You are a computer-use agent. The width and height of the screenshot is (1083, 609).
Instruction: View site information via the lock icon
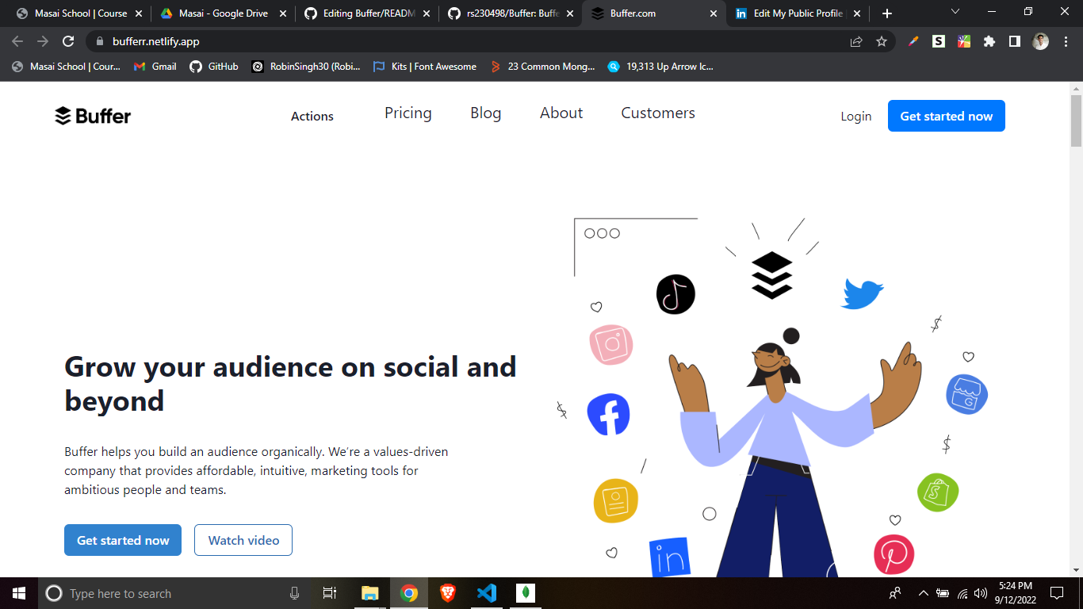point(100,41)
